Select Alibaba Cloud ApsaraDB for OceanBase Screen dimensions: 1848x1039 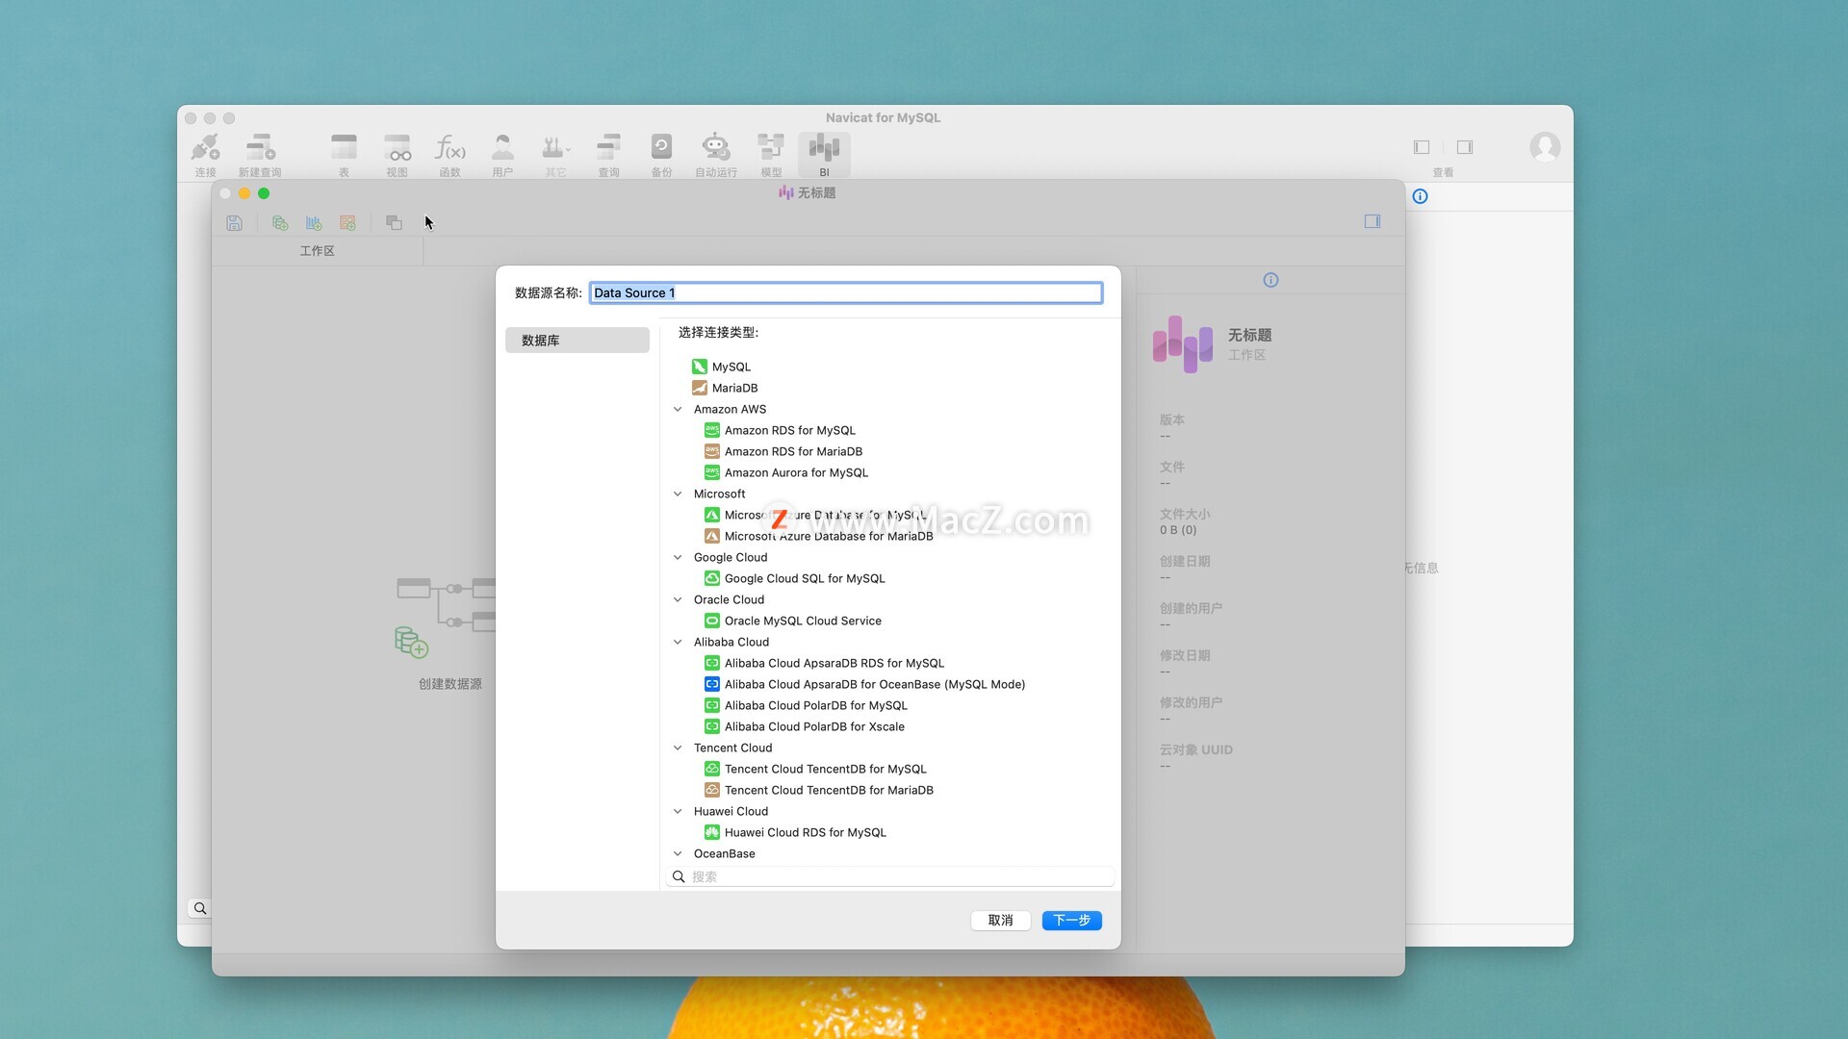865,684
